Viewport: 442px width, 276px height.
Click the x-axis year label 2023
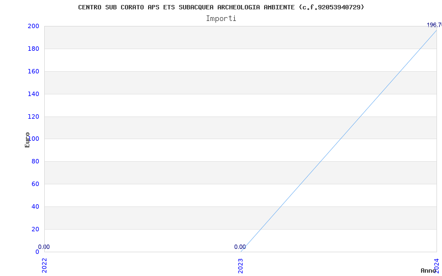pos(240,265)
